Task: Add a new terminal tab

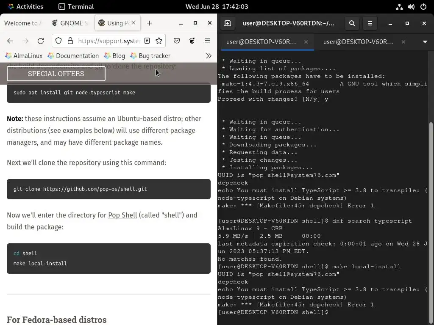Action: point(228,23)
